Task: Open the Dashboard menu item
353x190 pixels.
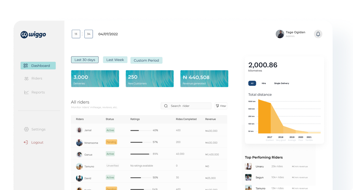Action: (x=38, y=66)
